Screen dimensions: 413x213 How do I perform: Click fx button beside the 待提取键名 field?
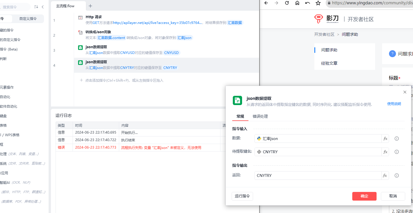[x=385, y=152]
